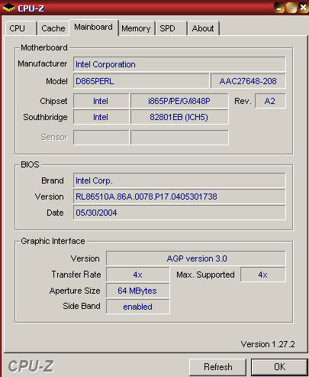Click the chipset Rev. value A2
The height and width of the screenshot is (377, 309).
pos(270,101)
